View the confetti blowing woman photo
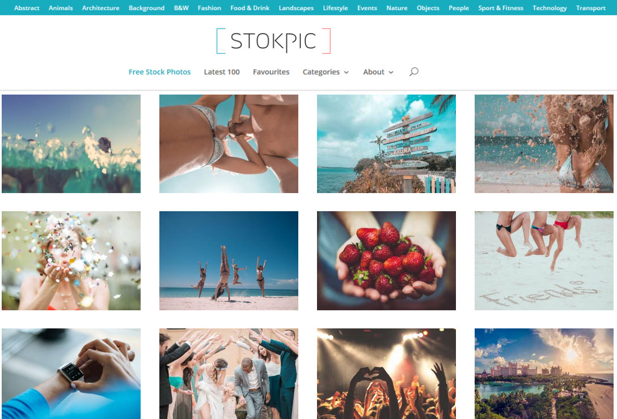The width and height of the screenshot is (617, 419). 71,260
